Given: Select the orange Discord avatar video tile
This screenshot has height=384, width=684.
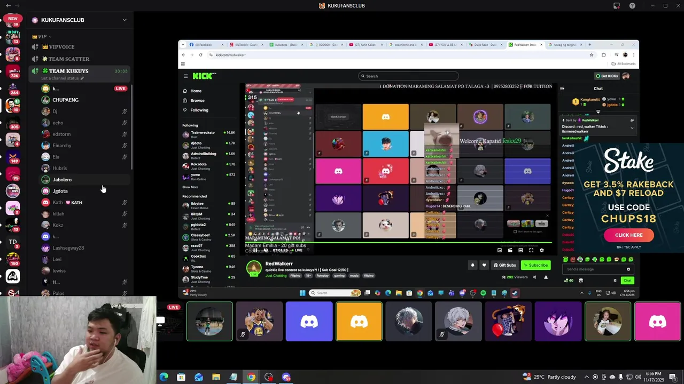Looking at the screenshot, I should coord(359,322).
